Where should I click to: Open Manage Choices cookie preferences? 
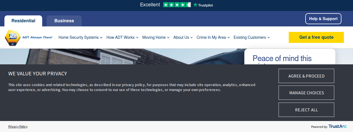click(x=306, y=93)
